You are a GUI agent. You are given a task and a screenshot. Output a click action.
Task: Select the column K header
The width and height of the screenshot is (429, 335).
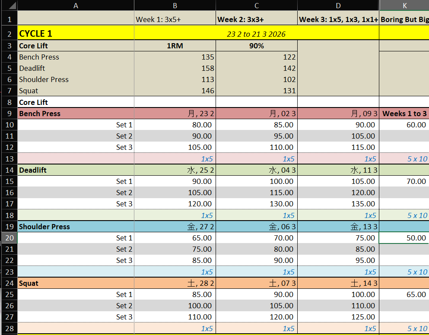pos(404,6)
